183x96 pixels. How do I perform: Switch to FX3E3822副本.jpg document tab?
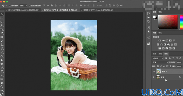tap(24, 10)
